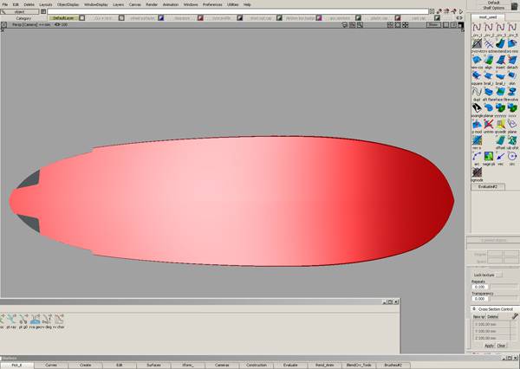Click the Transparency value field

pos(480,299)
